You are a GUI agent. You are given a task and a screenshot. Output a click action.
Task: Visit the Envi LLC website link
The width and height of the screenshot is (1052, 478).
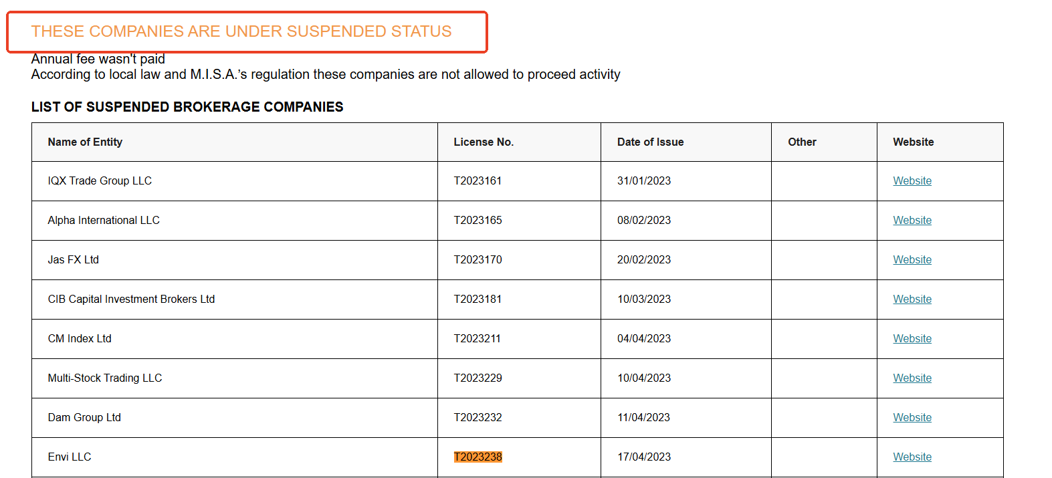(x=912, y=457)
